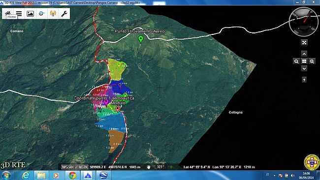Open File Explorer from taskbar

(41, 175)
